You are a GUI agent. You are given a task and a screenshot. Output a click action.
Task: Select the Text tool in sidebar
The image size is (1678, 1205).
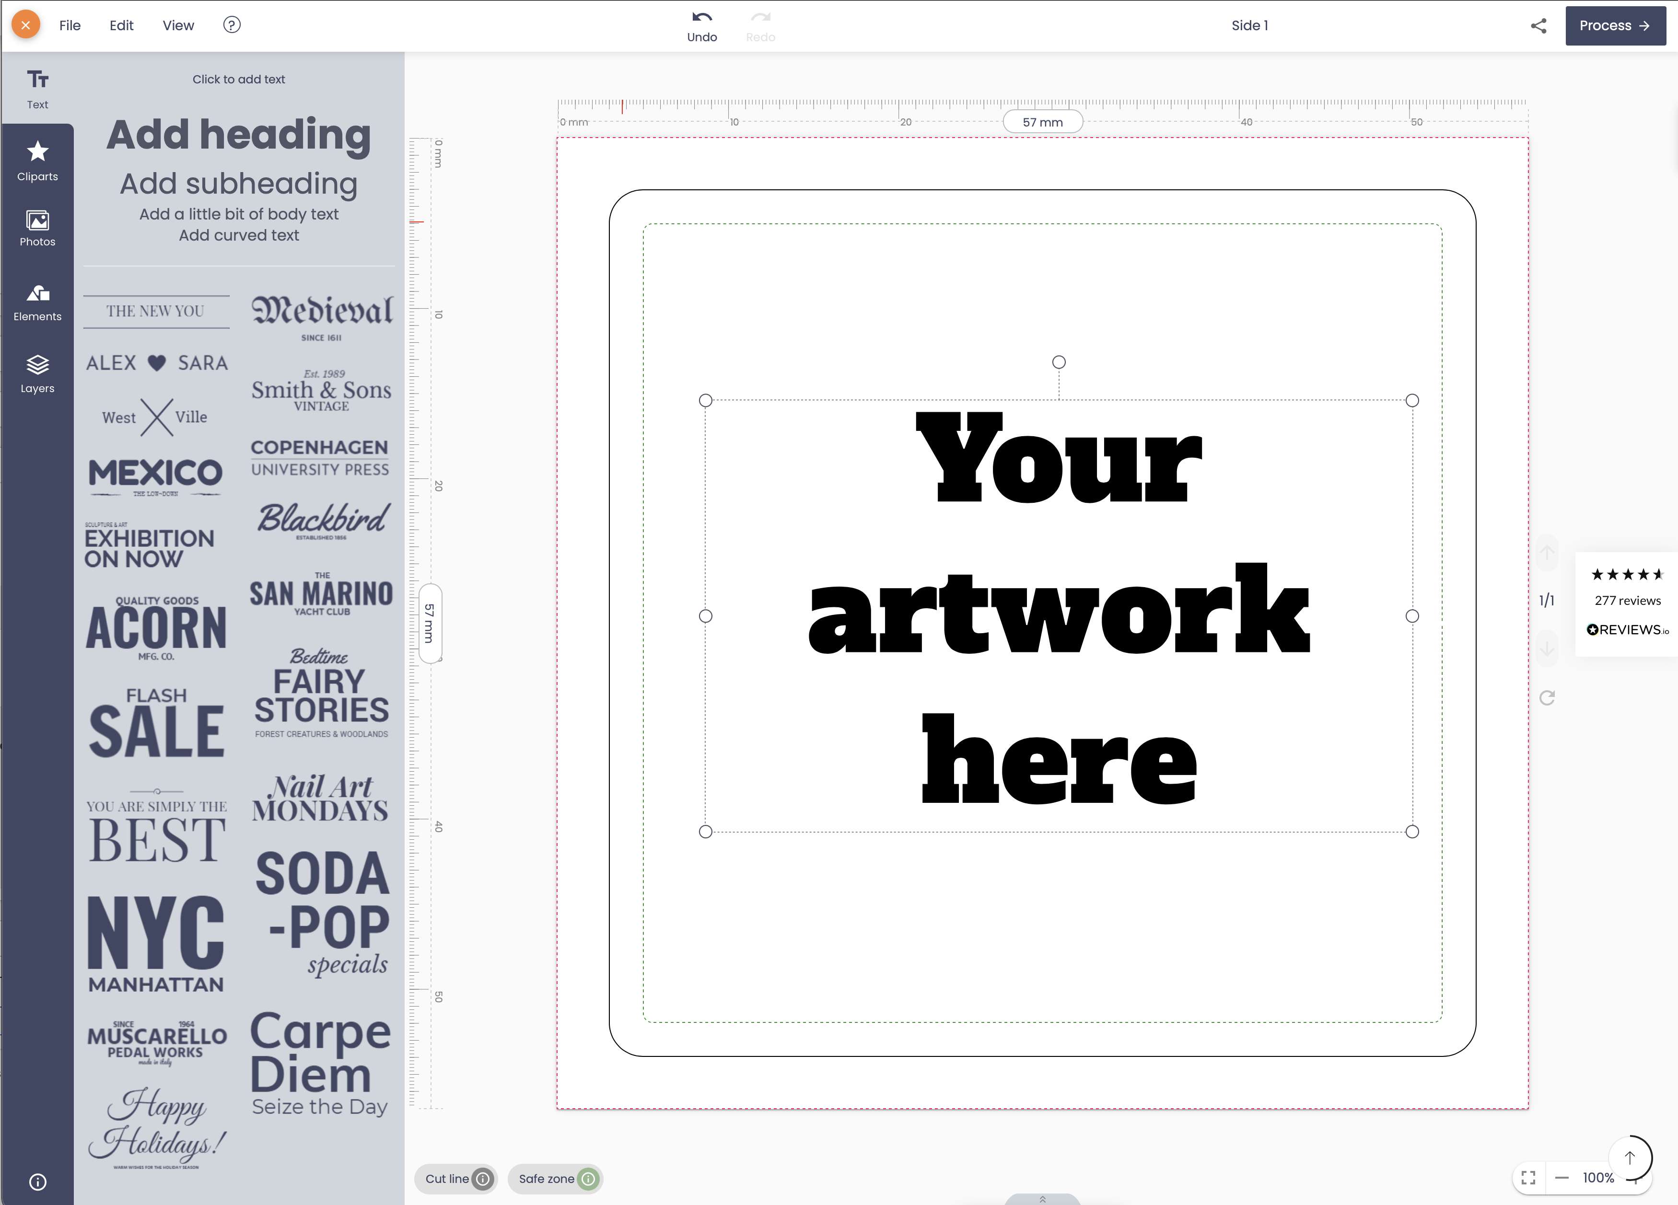(x=38, y=89)
